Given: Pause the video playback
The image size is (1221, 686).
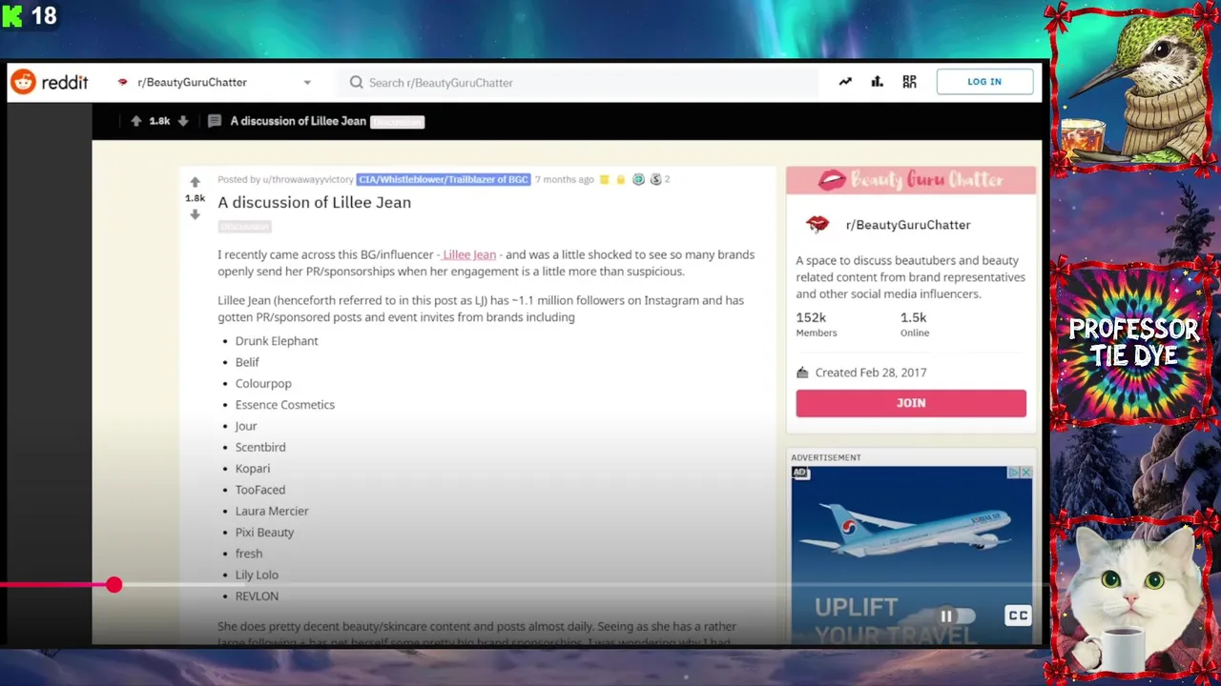Looking at the screenshot, I should point(946,616).
